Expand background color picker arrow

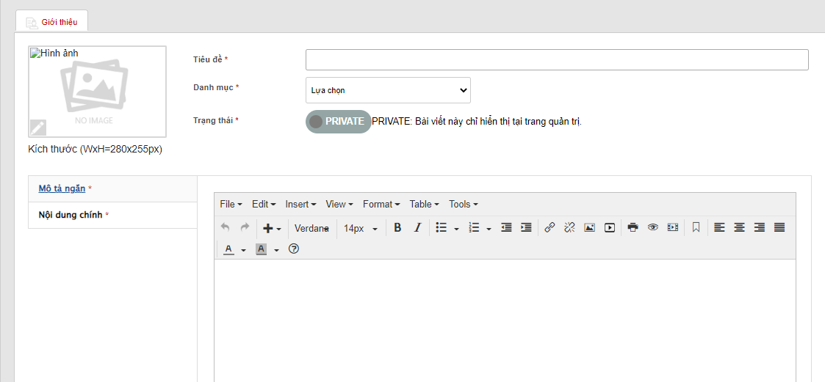pyautogui.click(x=276, y=250)
